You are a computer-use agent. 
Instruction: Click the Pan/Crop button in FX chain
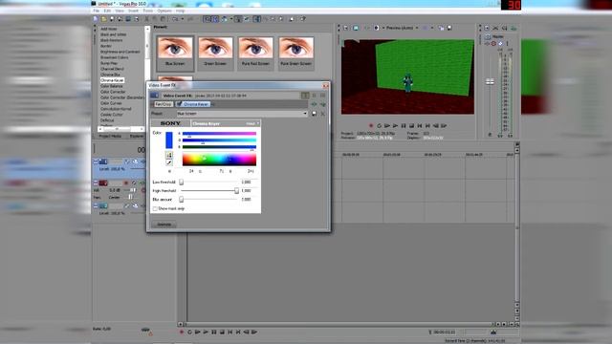tap(163, 104)
